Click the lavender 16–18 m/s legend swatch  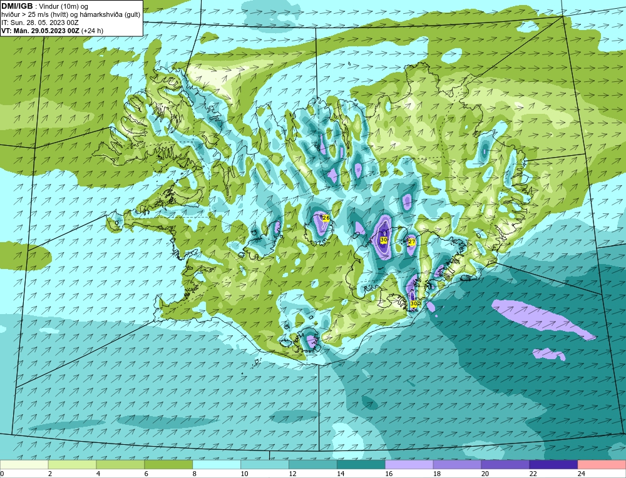(x=409, y=464)
